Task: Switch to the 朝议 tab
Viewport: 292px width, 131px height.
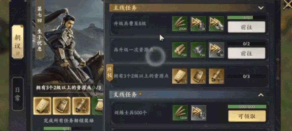Action: 18,42
